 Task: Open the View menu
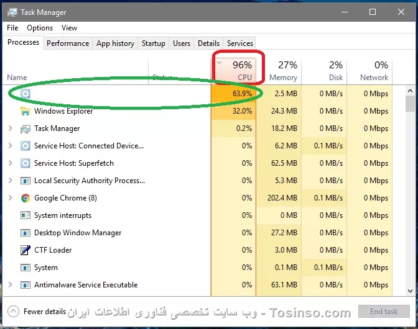click(x=69, y=28)
